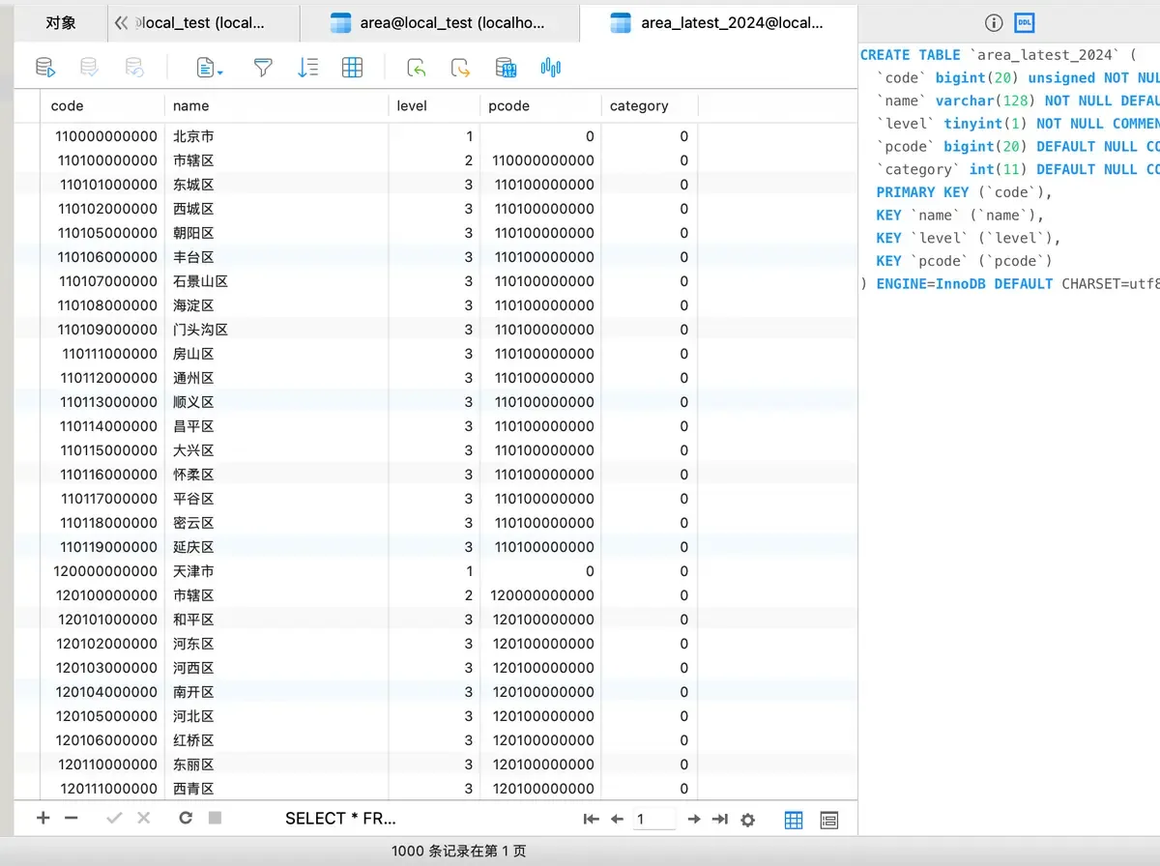Switch to the 对象 tab

coord(61,22)
